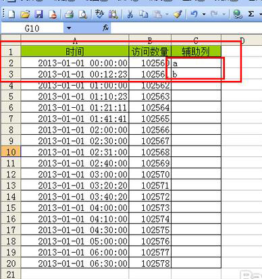Click the Name Box showing G10

point(32,28)
